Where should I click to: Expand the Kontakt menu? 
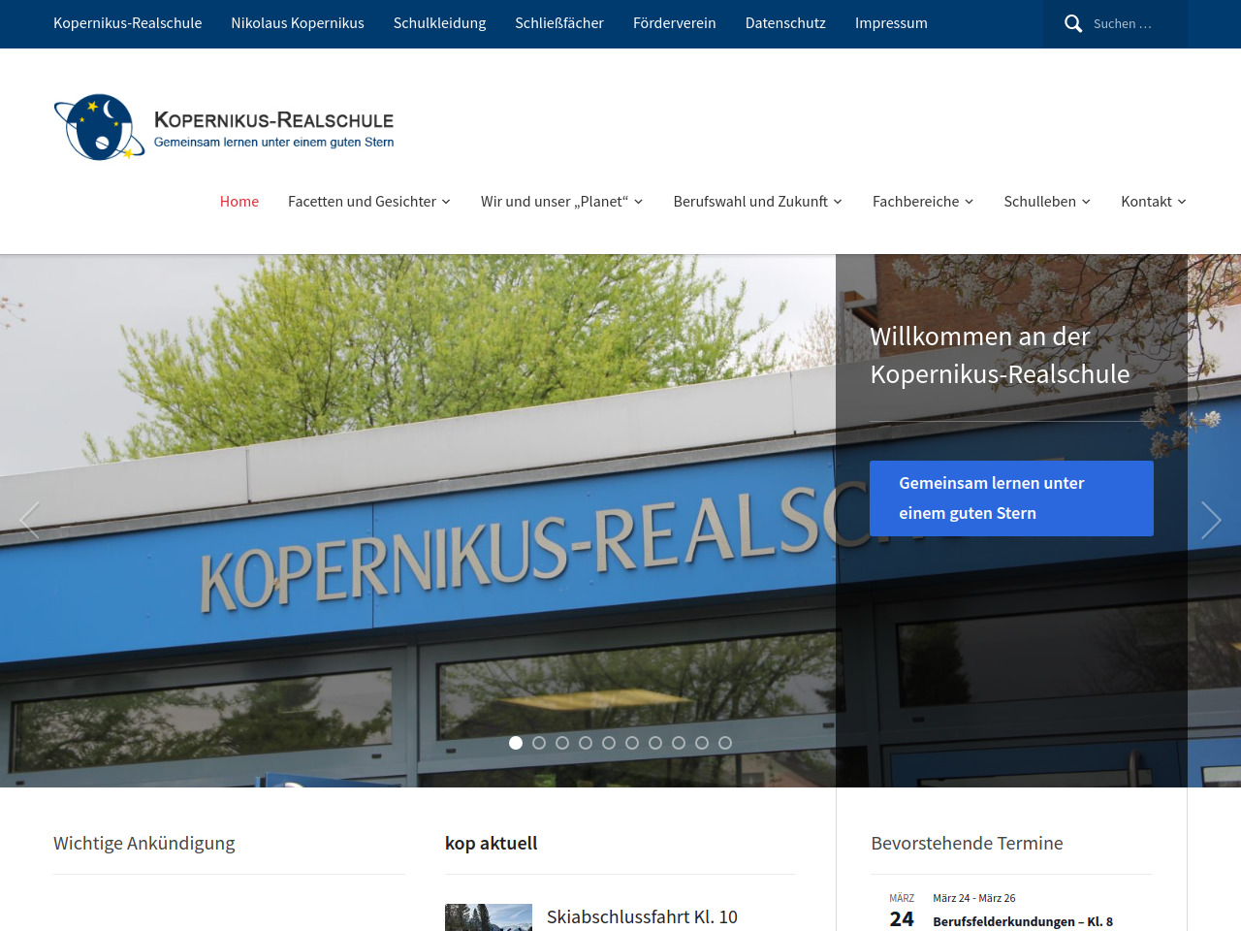1153,202
